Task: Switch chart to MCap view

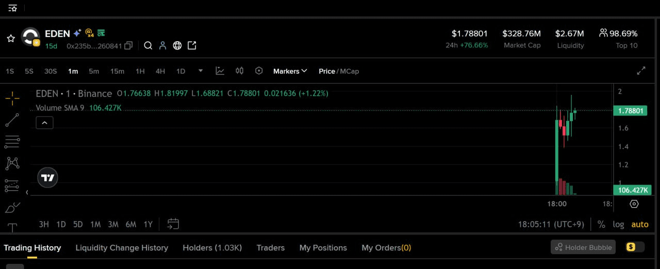Action: (x=349, y=71)
